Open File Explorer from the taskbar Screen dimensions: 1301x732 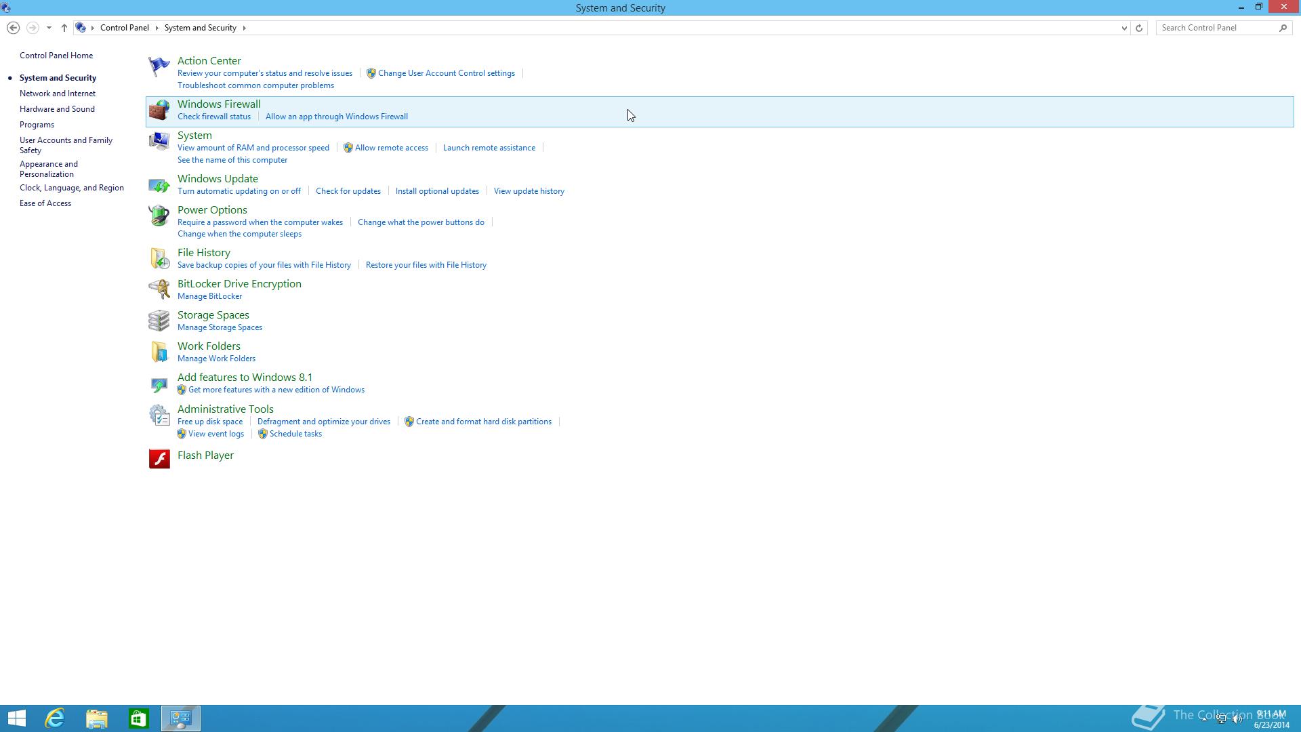coord(97,718)
